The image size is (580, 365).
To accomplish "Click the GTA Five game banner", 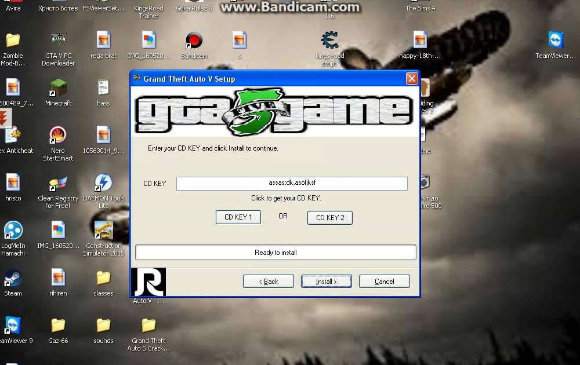I will pyautogui.click(x=274, y=111).
